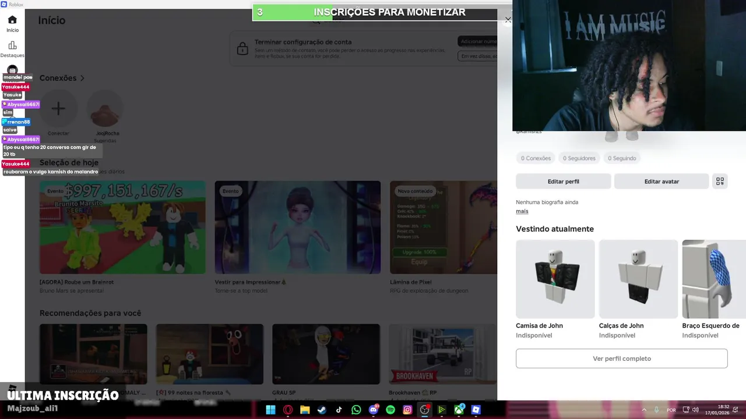Click 'Nenhuma biografia ainda' text
This screenshot has width=746, height=419.
pos(547,203)
